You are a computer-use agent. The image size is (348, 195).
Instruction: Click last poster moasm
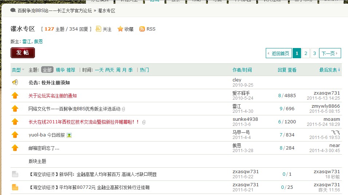[x=332, y=119]
